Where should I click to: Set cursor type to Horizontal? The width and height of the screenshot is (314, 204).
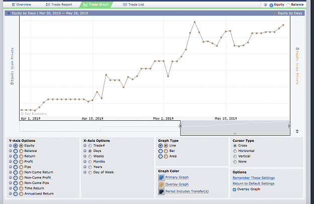click(x=235, y=151)
